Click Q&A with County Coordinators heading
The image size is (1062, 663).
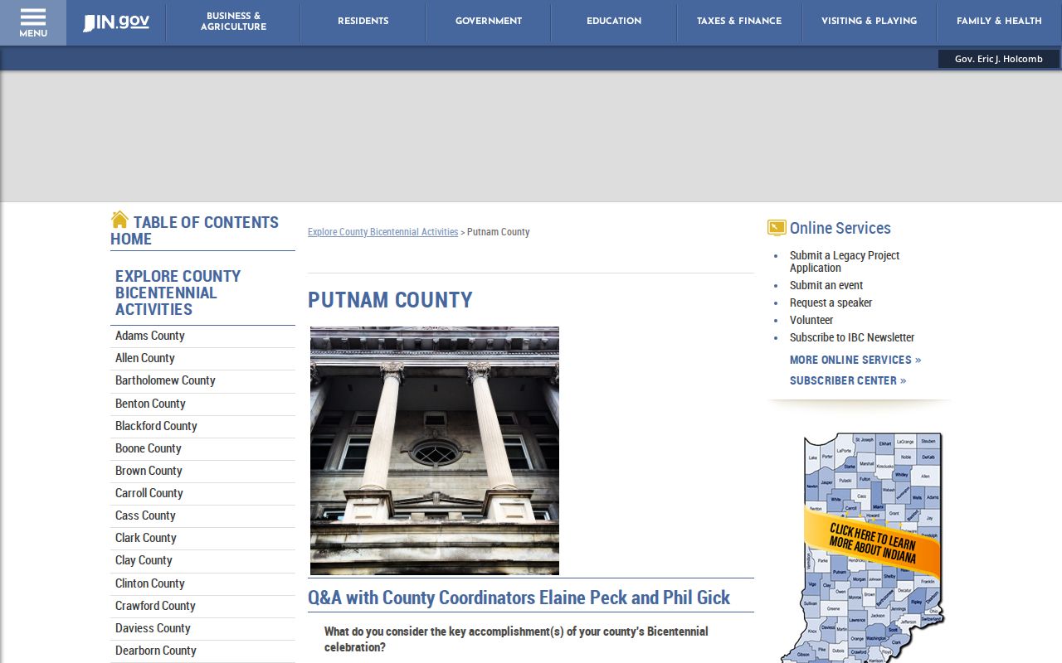pos(519,598)
